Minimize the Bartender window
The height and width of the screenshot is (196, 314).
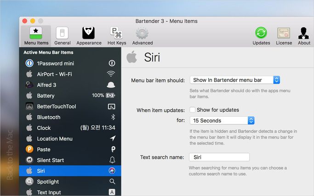33,21
